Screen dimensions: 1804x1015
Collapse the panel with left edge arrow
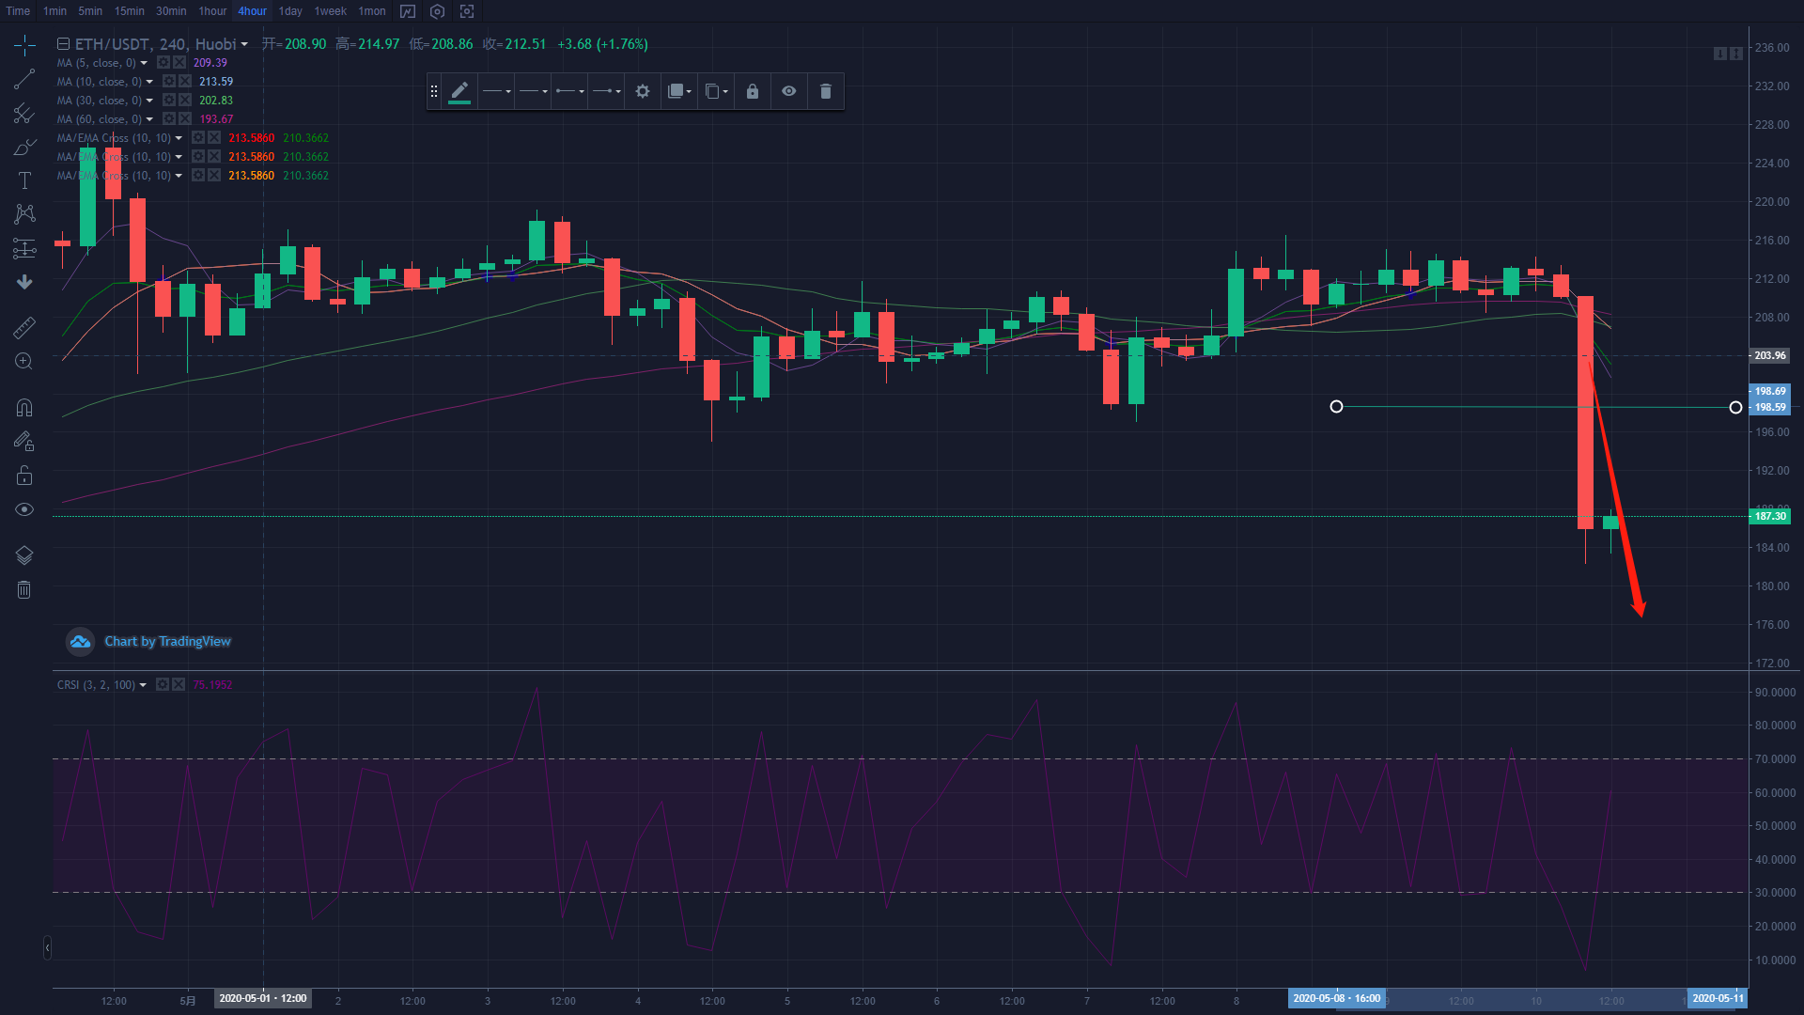[47, 948]
